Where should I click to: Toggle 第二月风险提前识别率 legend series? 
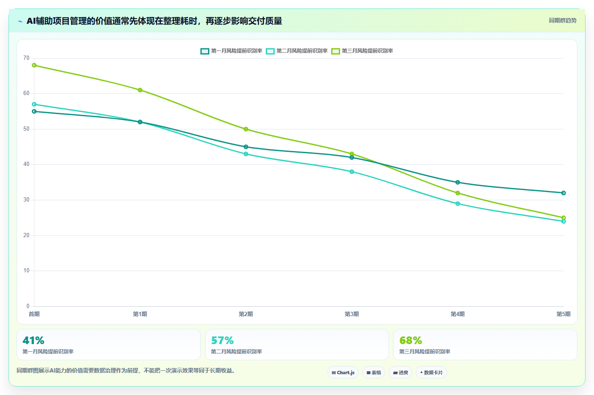point(297,51)
